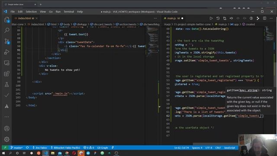
Task: Run the code with play button
Action: click(211, 18)
